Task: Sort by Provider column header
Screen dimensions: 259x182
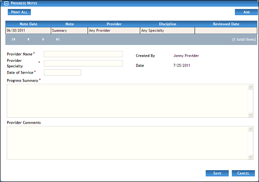Action: tap(114, 24)
